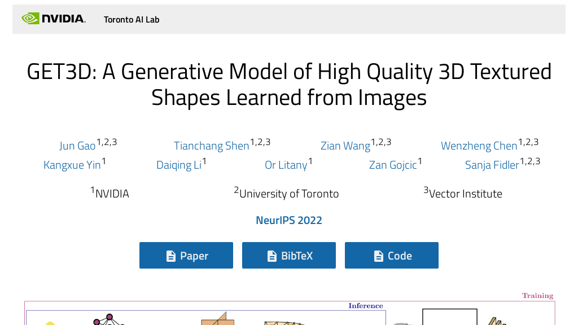Click the document icon on the Paper button

170,255
